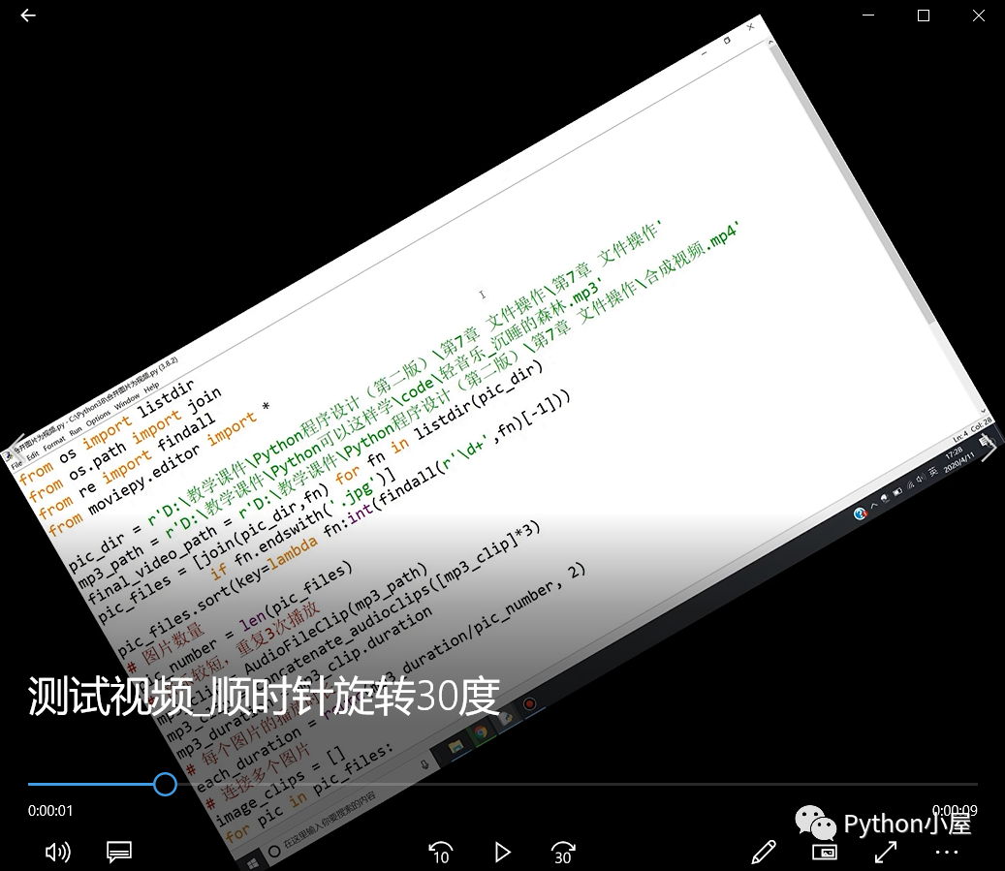The height and width of the screenshot is (871, 1005).
Task: Maximize the video player window
Action: tap(924, 16)
